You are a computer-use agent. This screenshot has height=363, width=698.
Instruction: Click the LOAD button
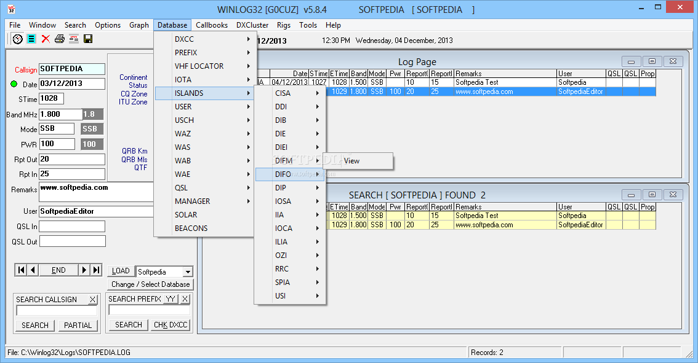(x=121, y=271)
